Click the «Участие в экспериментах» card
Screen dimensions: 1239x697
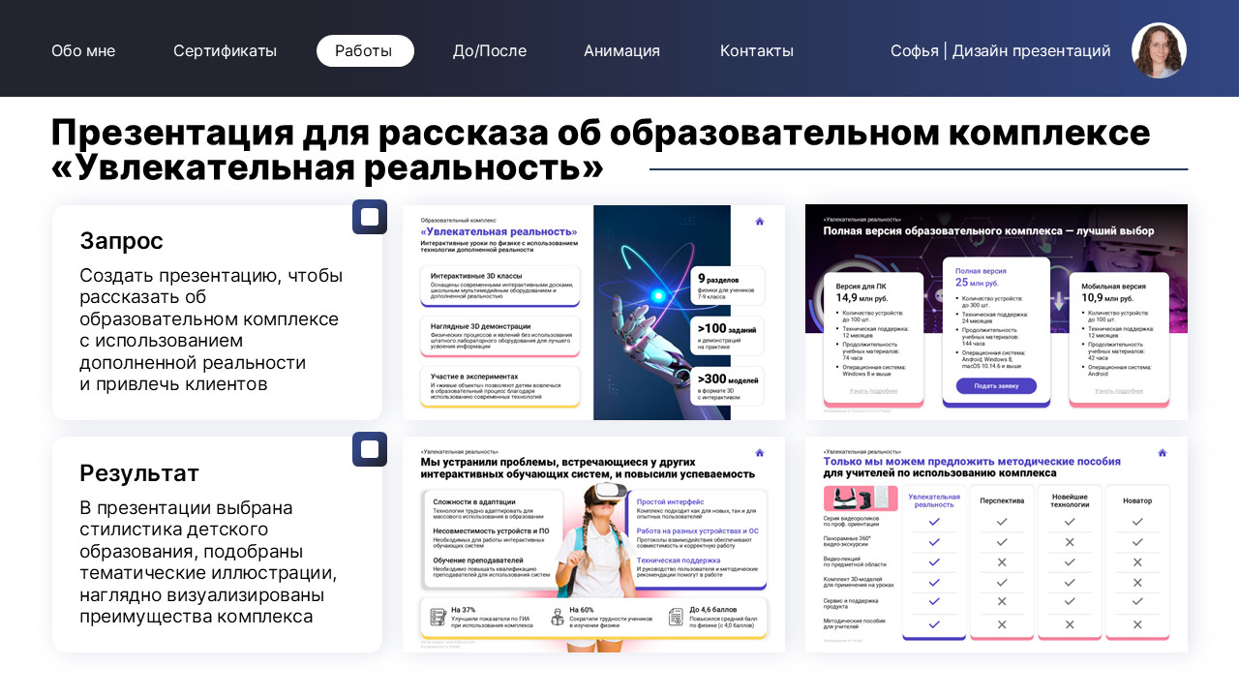500,386
